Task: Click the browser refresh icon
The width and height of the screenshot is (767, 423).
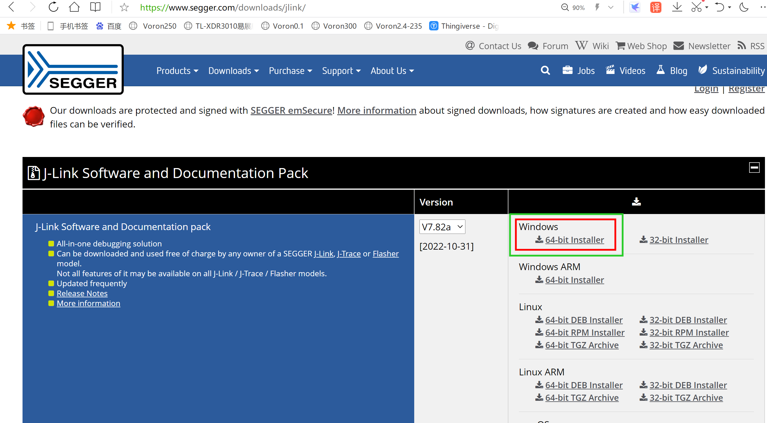Action: click(53, 7)
